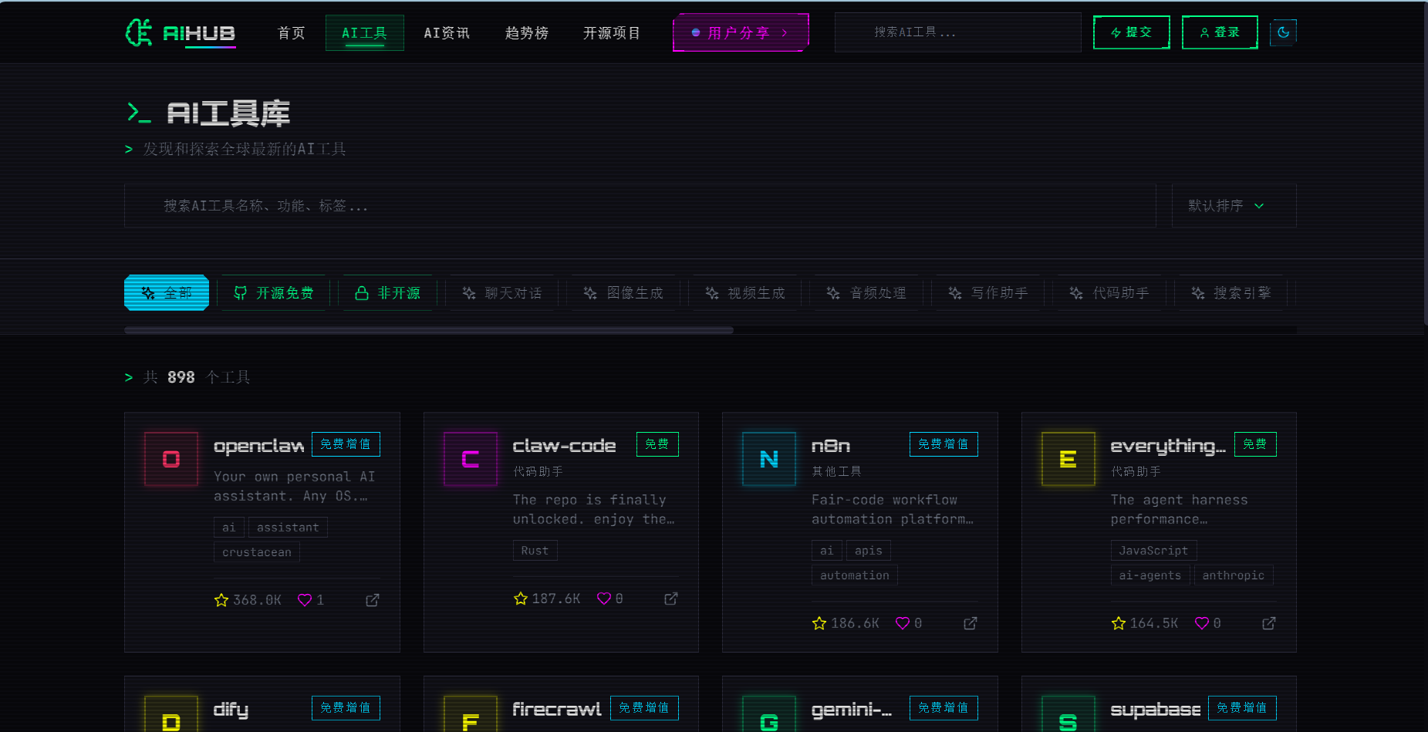Click the 免费增值 badge on openclaw
1428x732 pixels.
click(346, 444)
